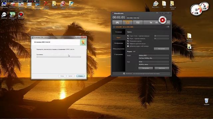213x119 pixels.
Task: Open the ЧИТ folder on desktop
Action: 164,4
